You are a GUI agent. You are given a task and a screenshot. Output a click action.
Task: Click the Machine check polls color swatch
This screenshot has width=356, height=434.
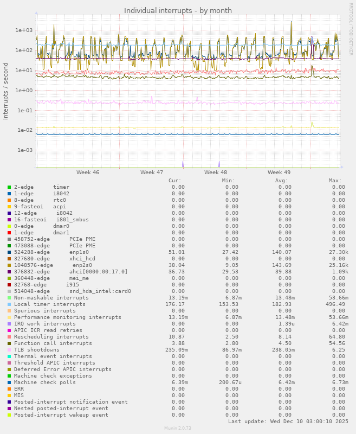click(x=9, y=382)
